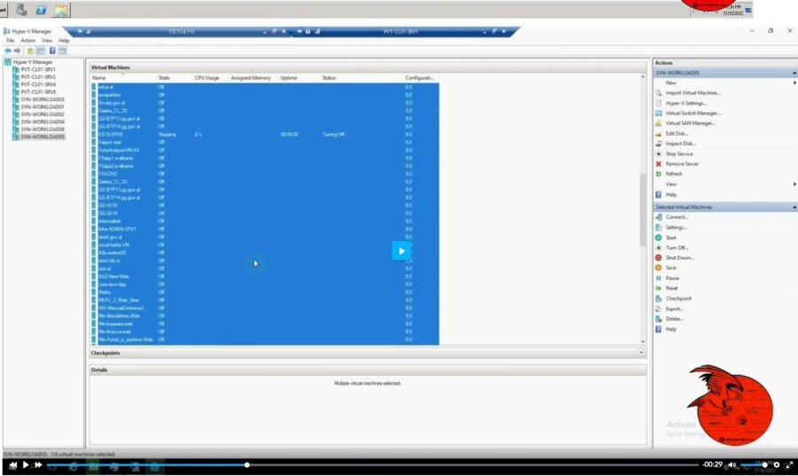Click Turn Off action for selected VMs
Screen dimensions: 798x476
click(677, 247)
